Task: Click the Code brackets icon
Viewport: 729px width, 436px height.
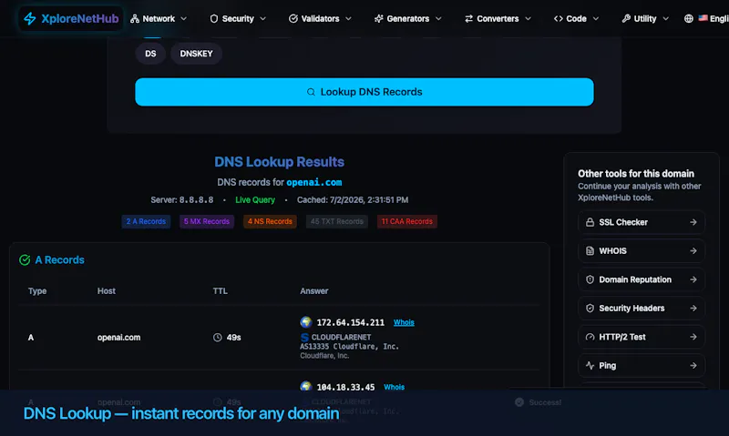Action: tap(559, 18)
